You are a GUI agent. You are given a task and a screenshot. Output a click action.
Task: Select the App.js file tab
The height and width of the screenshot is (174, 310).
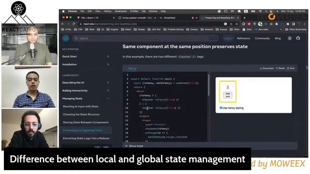(132, 69)
